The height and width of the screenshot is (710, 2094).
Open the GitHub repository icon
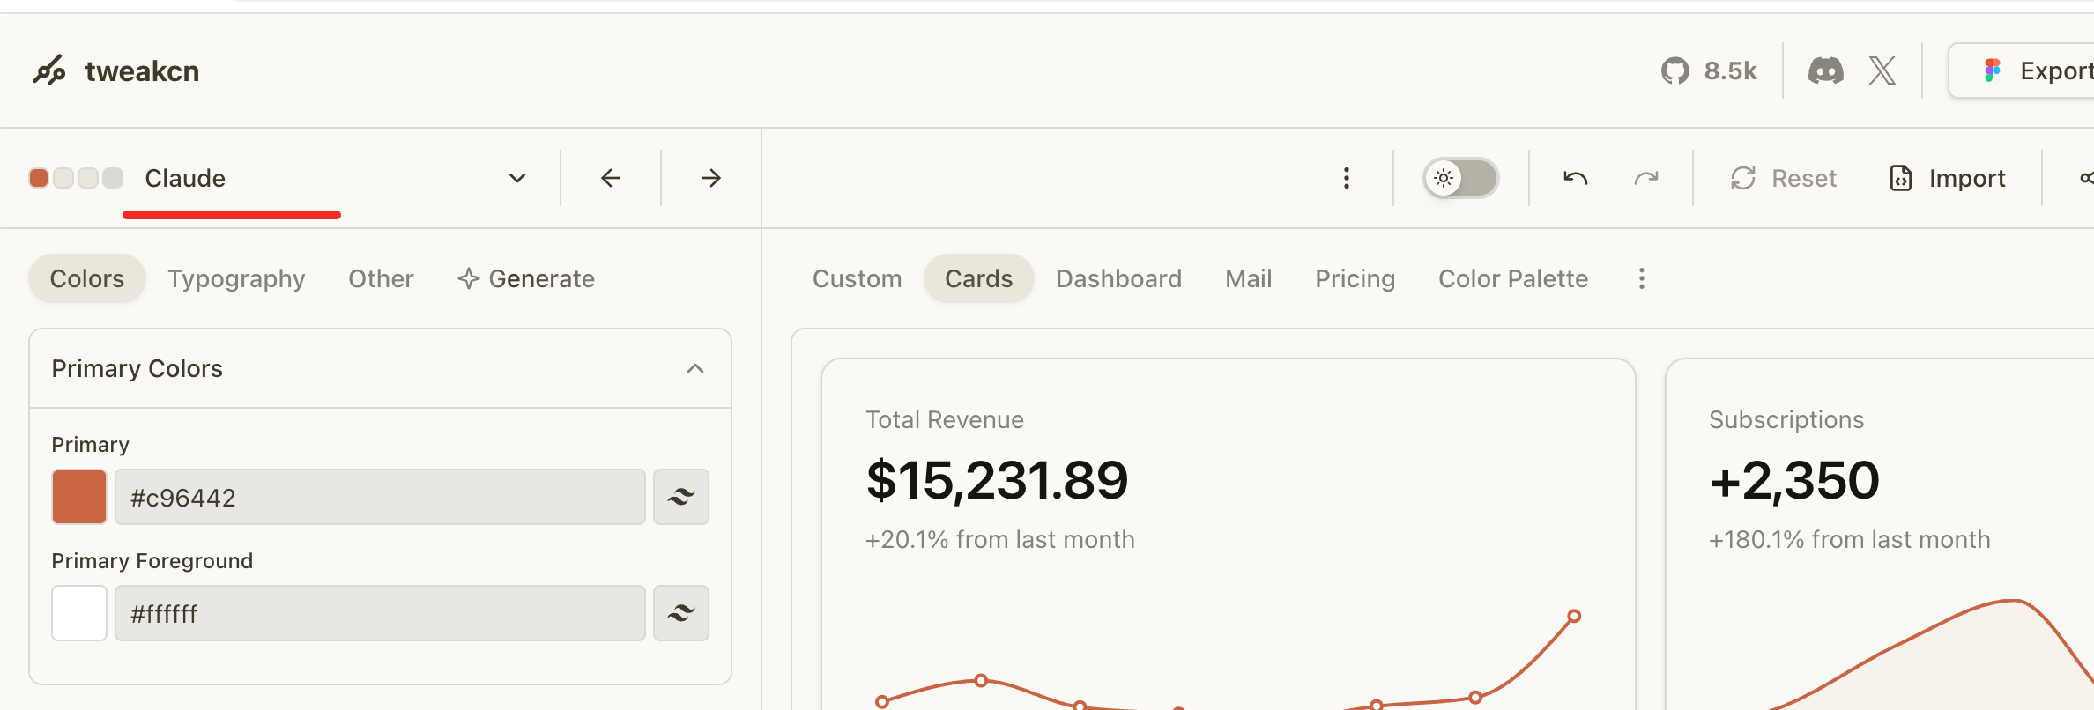pyautogui.click(x=1675, y=70)
